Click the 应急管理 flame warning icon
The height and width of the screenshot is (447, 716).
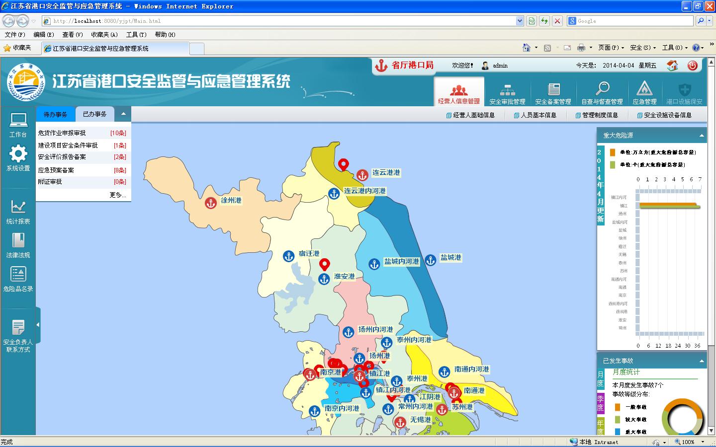(644, 89)
